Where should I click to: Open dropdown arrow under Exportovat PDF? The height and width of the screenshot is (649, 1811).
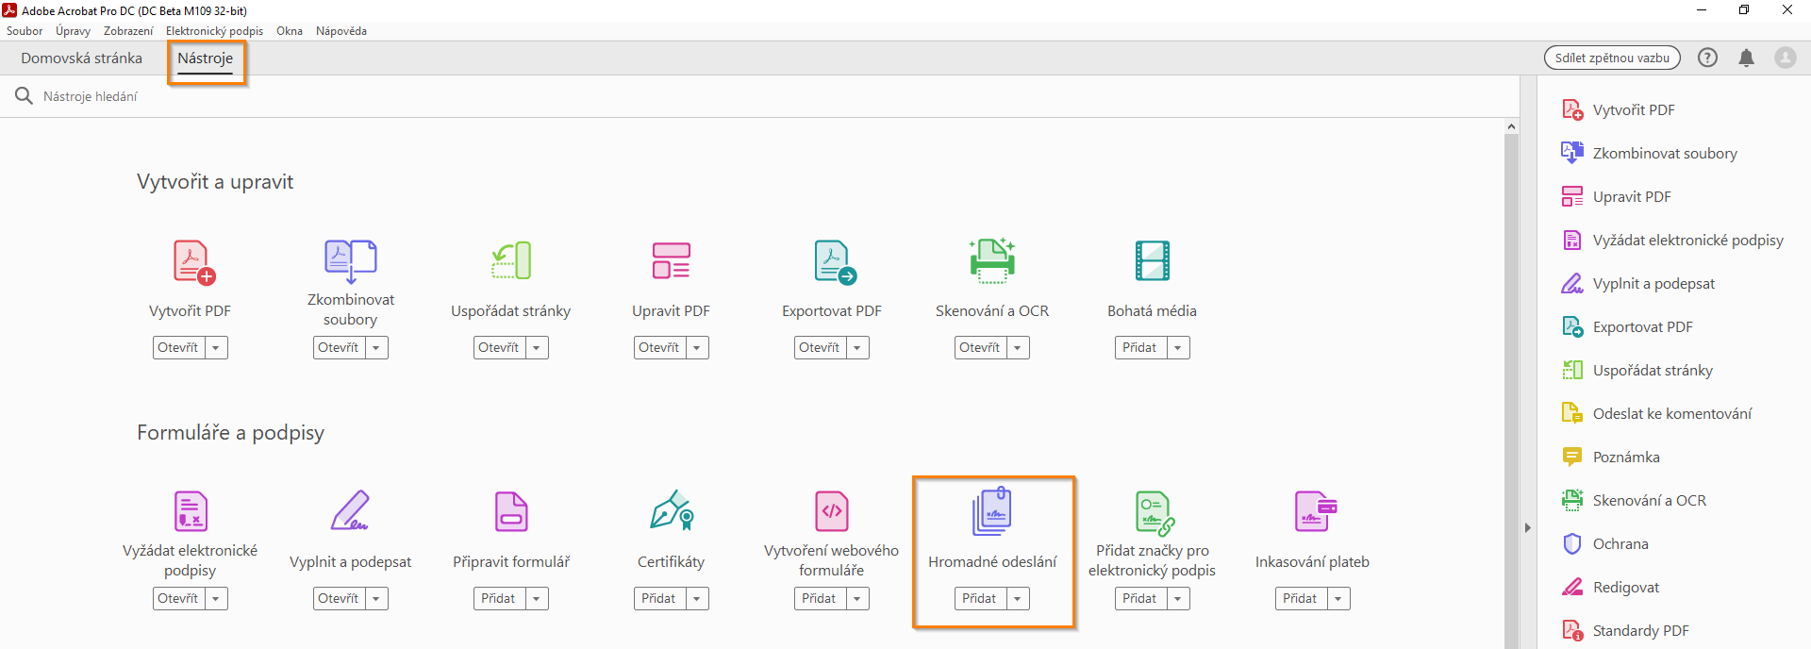click(x=857, y=348)
